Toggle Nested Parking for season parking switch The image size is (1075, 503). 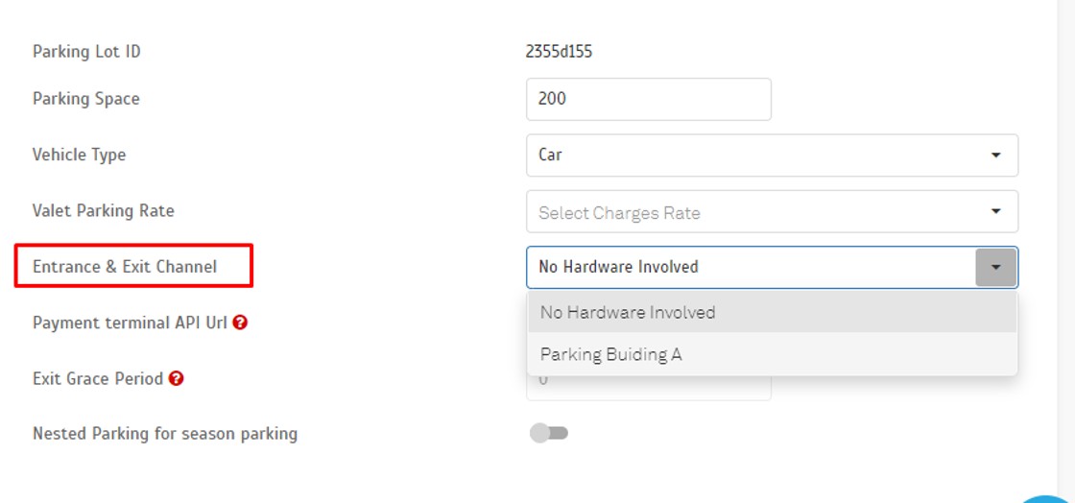click(x=549, y=433)
